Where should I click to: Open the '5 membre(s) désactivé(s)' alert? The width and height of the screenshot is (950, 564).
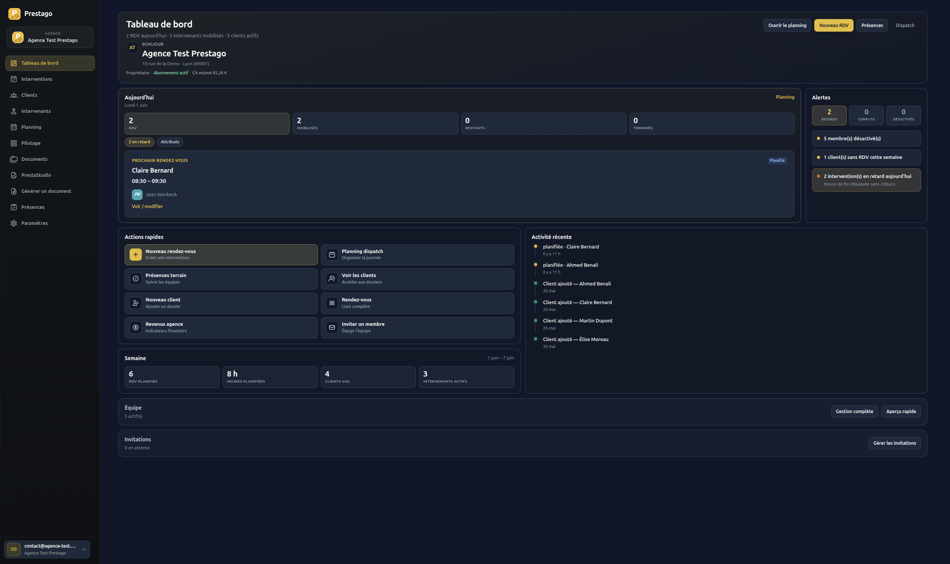pos(866,139)
